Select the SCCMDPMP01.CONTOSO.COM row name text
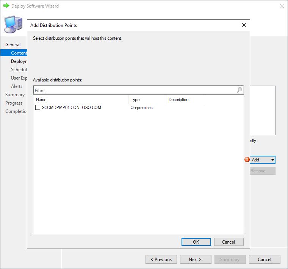The height and width of the screenshot is (269, 288). tap(72, 108)
